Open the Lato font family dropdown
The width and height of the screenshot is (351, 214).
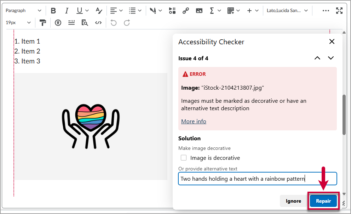pyautogui.click(x=287, y=11)
